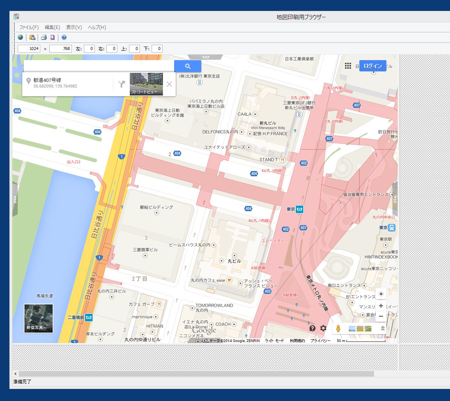Expand the imagery panel double chevron

[383, 328]
